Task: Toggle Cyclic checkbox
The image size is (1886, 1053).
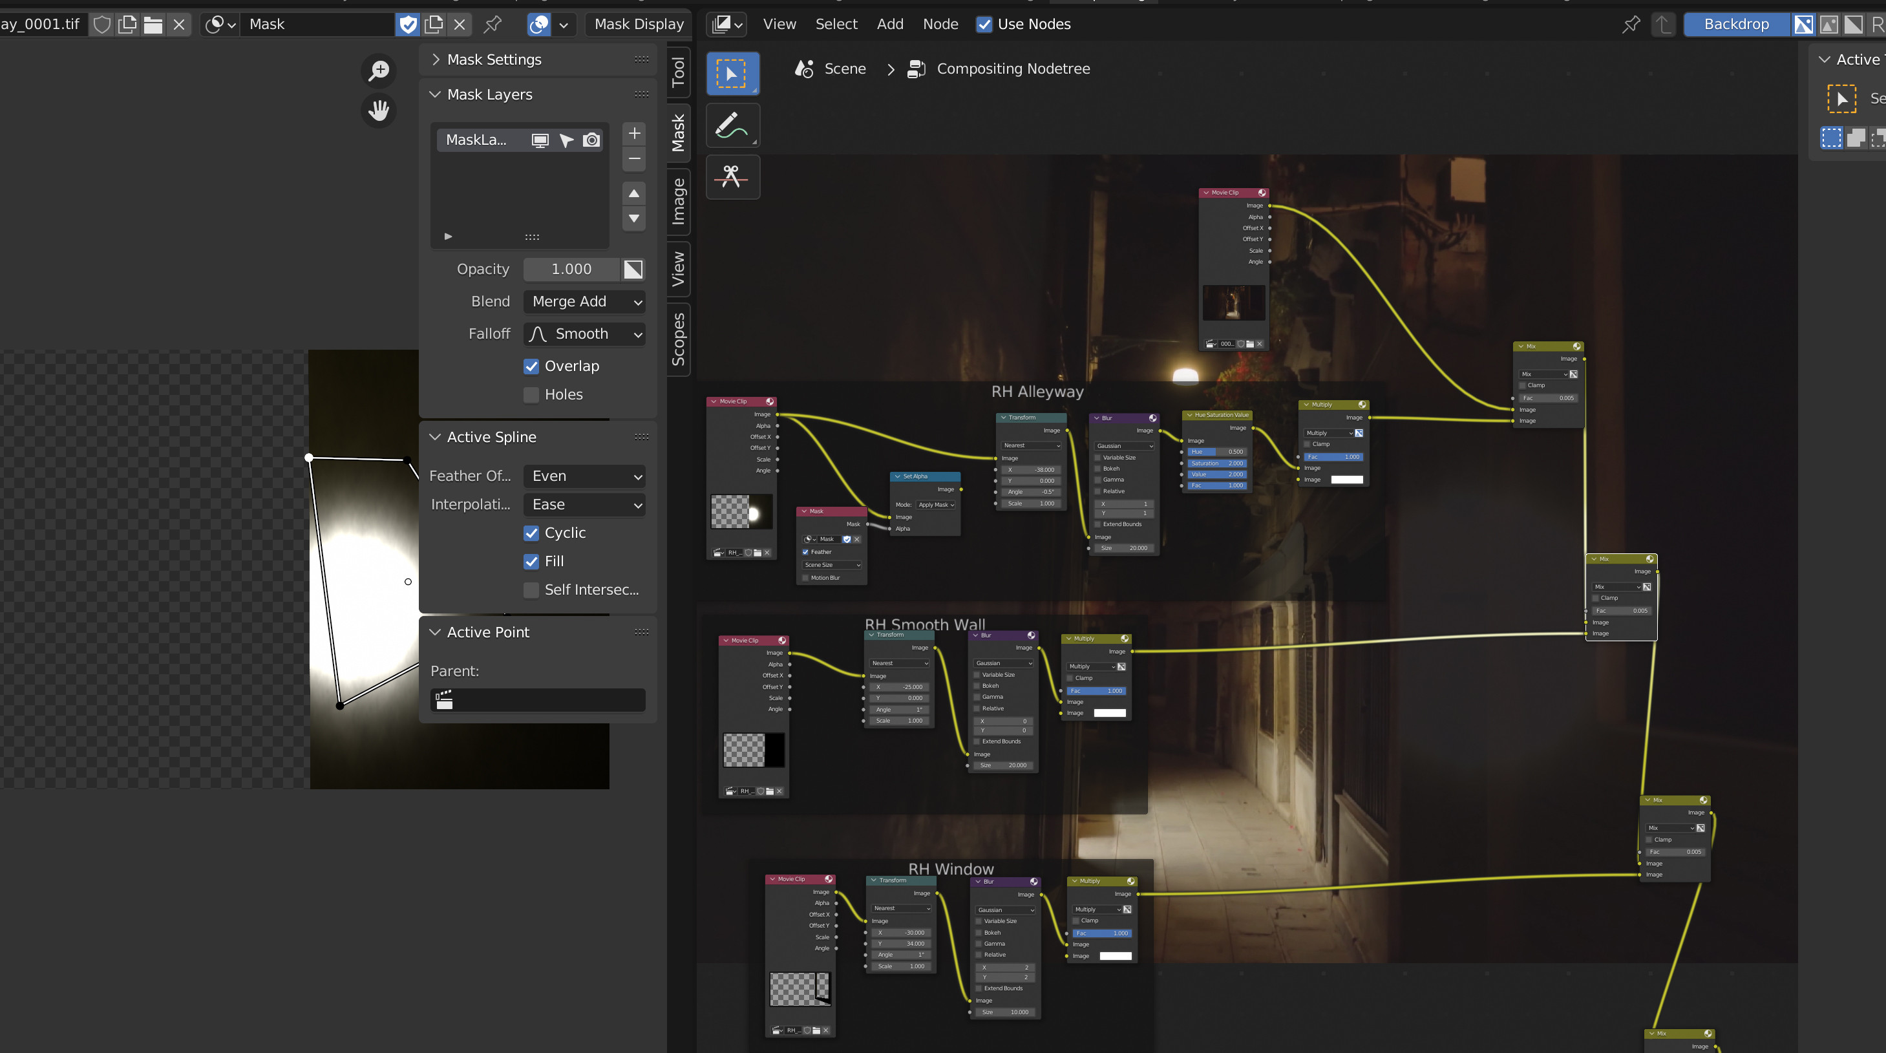Action: click(531, 533)
